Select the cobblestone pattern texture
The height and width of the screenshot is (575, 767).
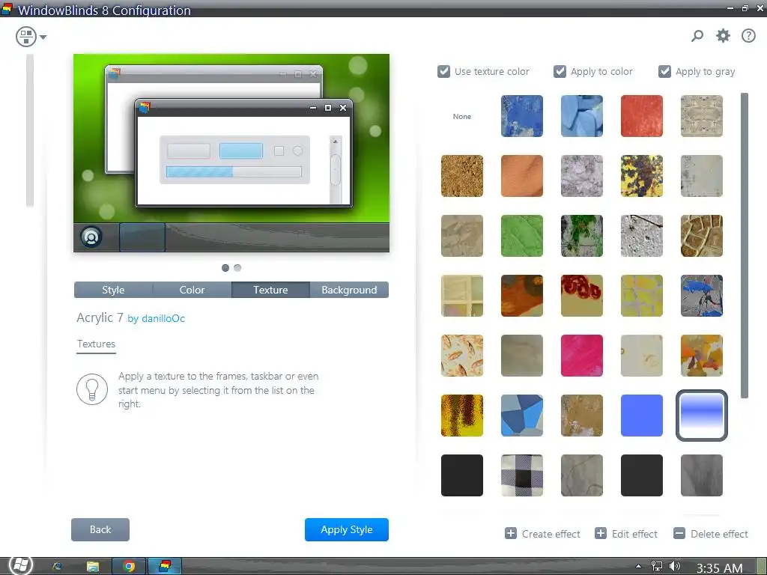click(x=702, y=236)
